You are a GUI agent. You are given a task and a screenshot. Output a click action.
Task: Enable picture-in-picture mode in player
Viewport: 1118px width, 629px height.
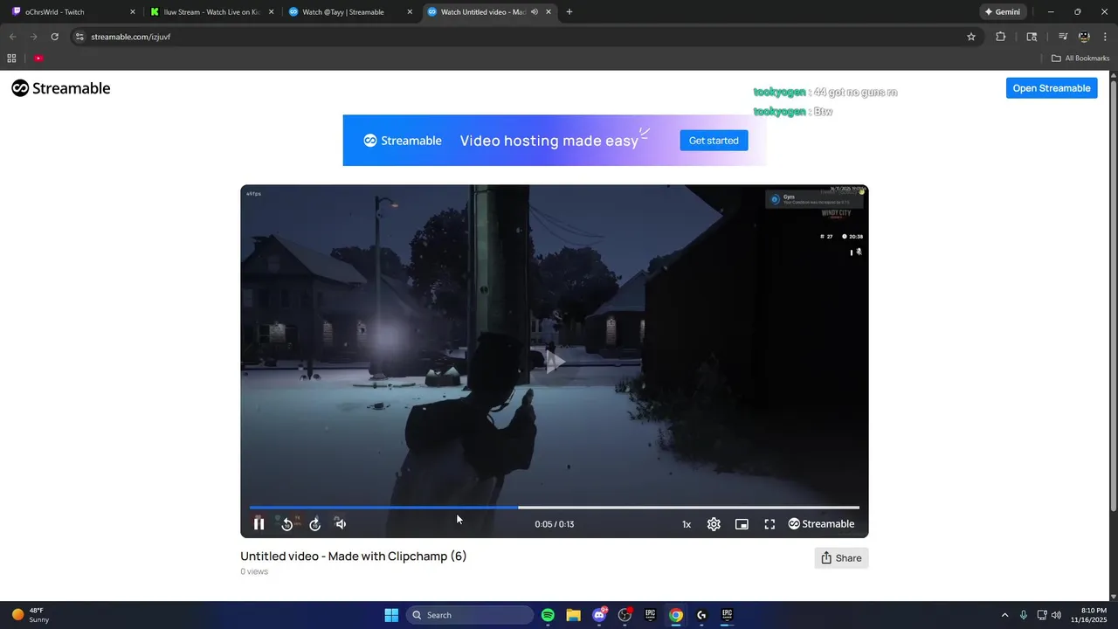point(742,524)
